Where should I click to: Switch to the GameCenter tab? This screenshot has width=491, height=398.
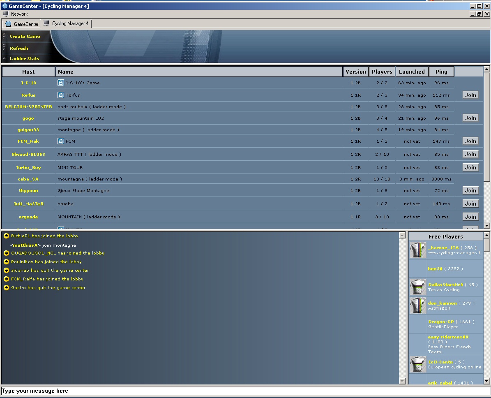(22, 24)
